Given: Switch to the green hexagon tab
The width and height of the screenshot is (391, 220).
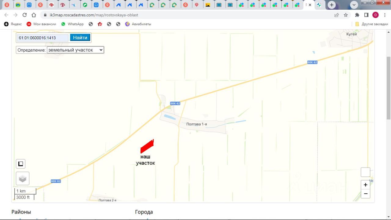Looking at the screenshot, I should tap(85, 5).
